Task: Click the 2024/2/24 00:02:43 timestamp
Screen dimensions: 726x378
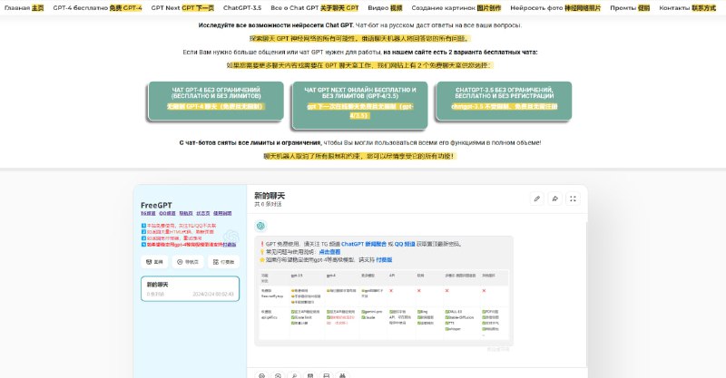Action: 213,295
